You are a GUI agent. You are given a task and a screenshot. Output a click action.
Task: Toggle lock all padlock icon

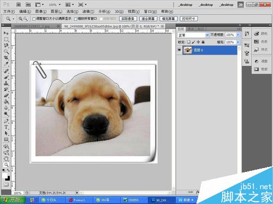click(x=203, y=42)
